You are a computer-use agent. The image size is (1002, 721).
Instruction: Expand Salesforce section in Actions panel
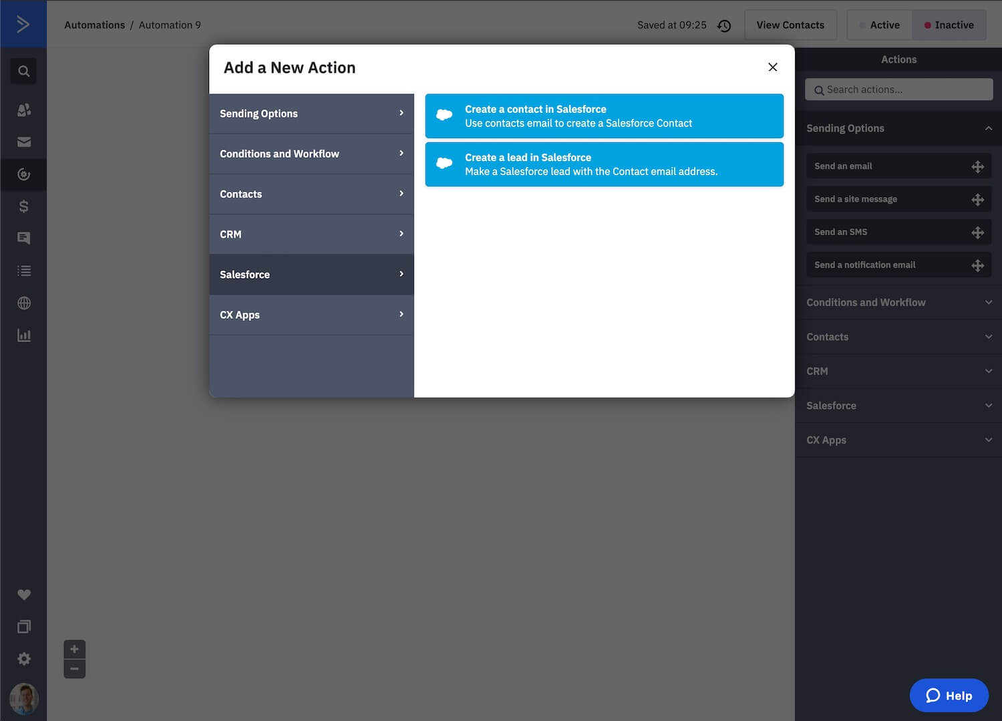(x=898, y=406)
